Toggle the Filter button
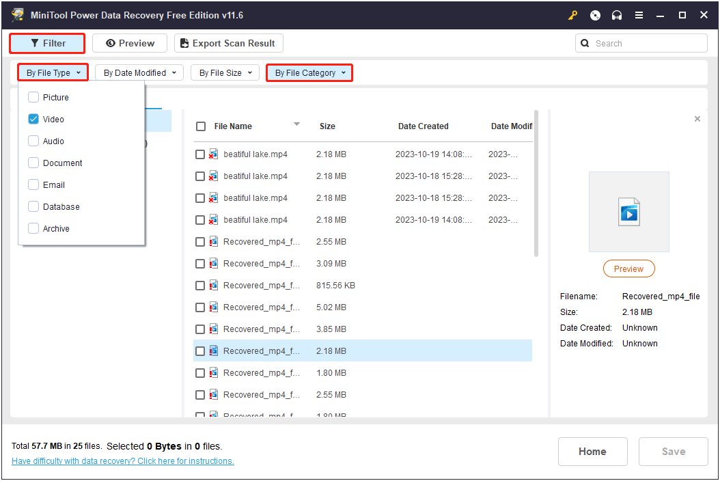The width and height of the screenshot is (720, 481). coord(47,43)
